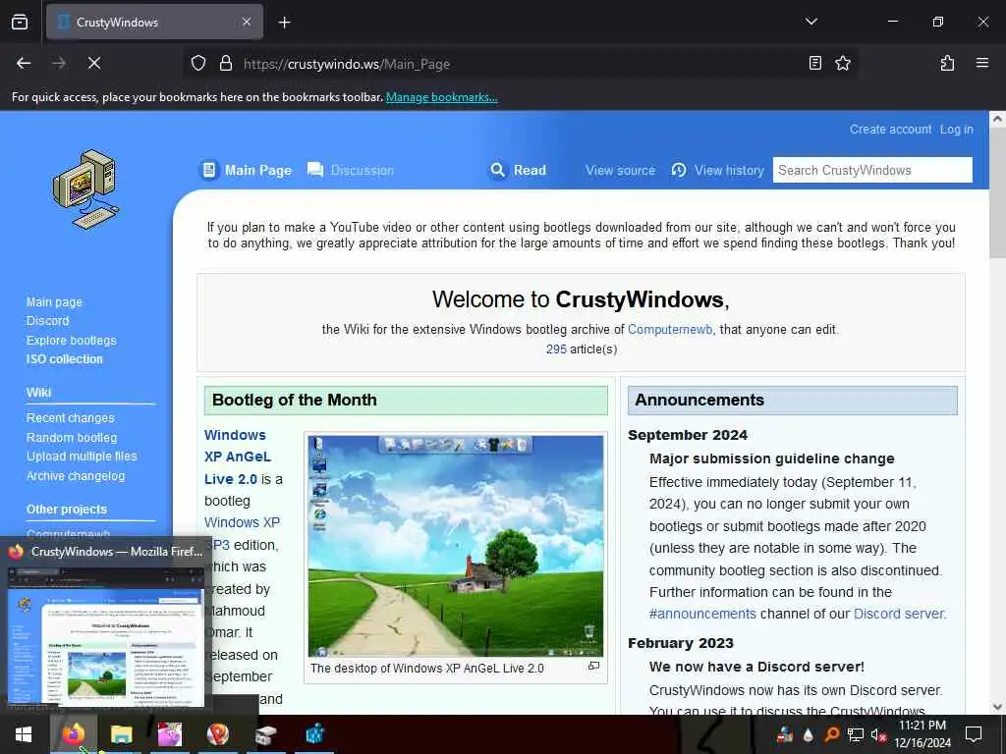
Task: Open ISO collection sidebar link
Action: (x=64, y=359)
